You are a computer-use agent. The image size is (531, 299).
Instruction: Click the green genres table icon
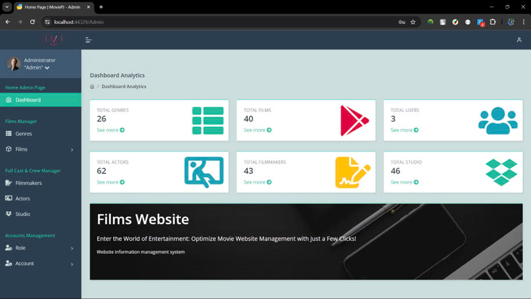tap(208, 121)
